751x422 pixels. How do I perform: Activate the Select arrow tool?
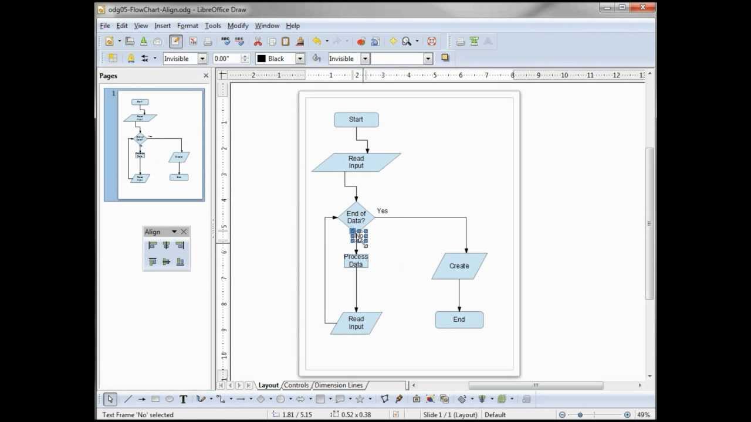pos(110,399)
